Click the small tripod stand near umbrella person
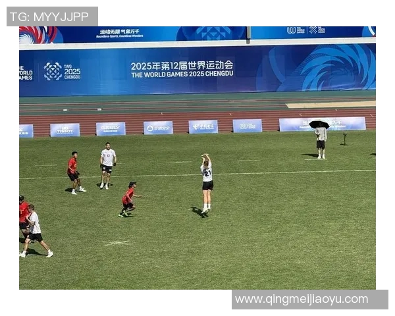 point(344,139)
